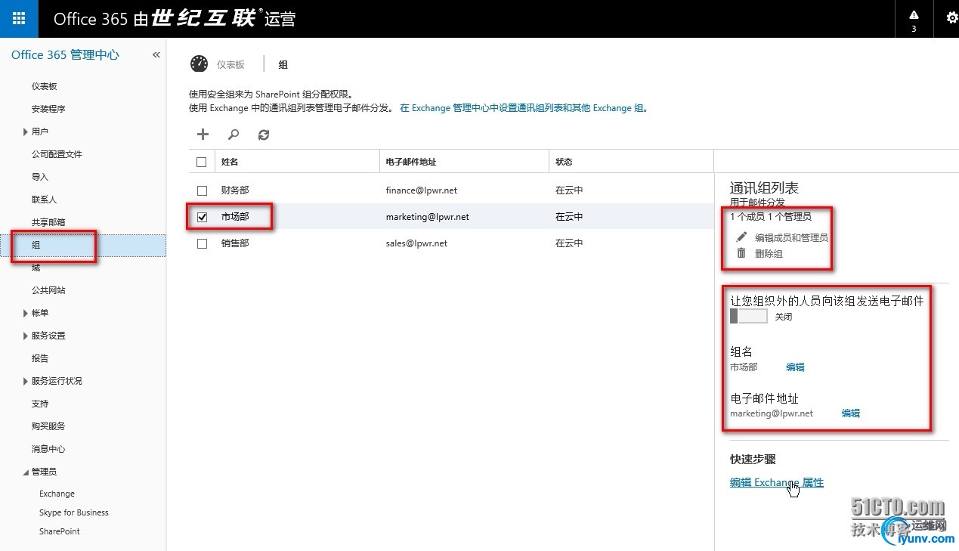Open Skype for Business admin link
959x551 pixels.
(x=74, y=512)
